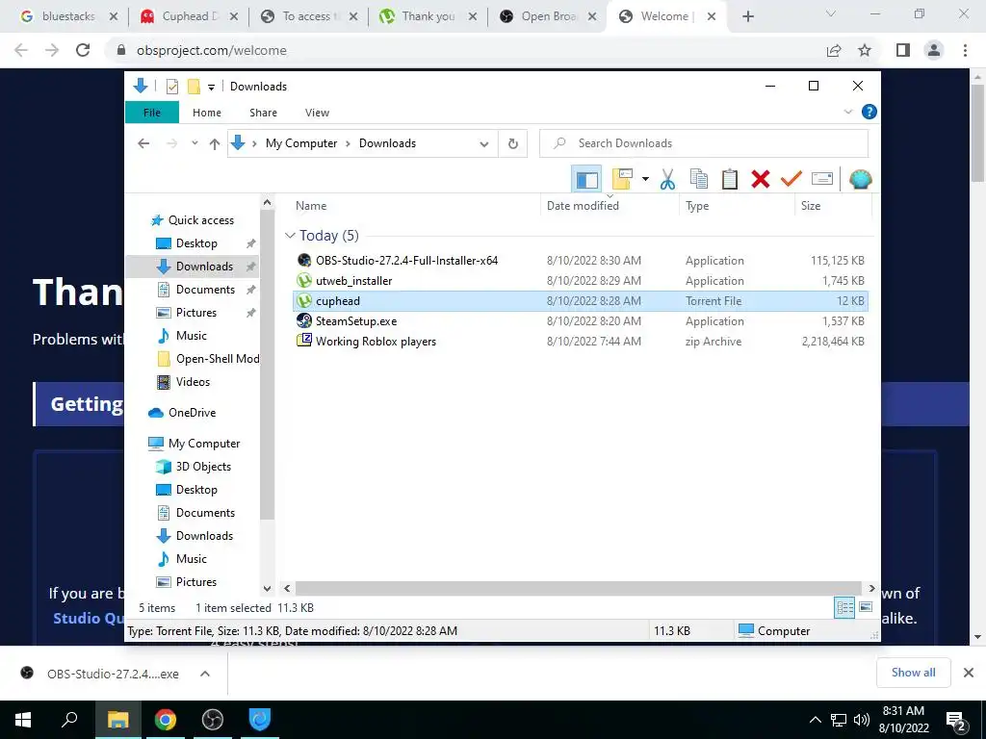Click Properties icon in Quick Access Toolbar
This screenshot has width=986, height=739.
(x=171, y=86)
